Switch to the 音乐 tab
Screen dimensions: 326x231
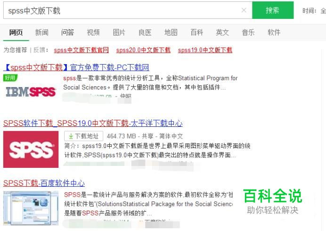(248, 33)
